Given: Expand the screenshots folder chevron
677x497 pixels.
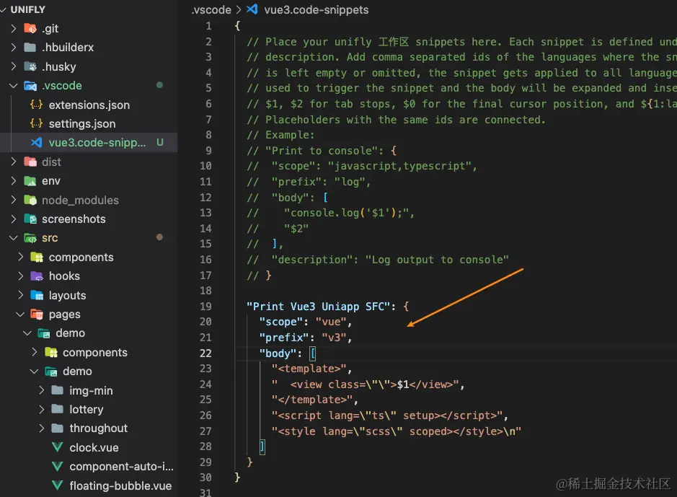Looking at the screenshot, I should (x=14, y=219).
